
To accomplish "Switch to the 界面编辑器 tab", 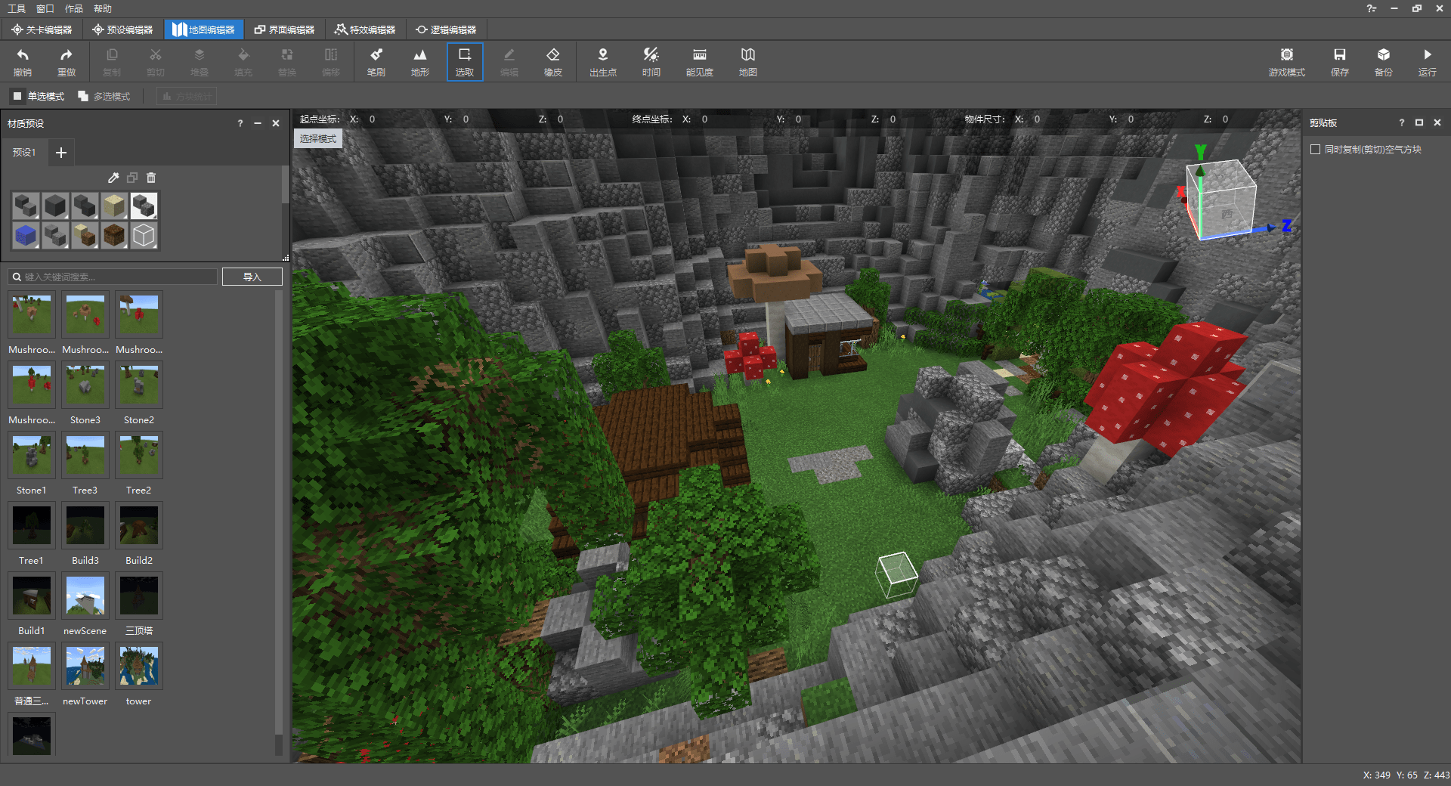I will (284, 29).
